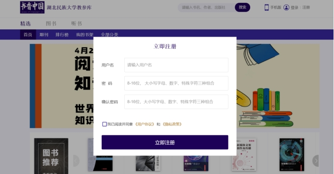334x174 pixels.
Task: Click the search box for book titles
Action: (x=206, y=7)
